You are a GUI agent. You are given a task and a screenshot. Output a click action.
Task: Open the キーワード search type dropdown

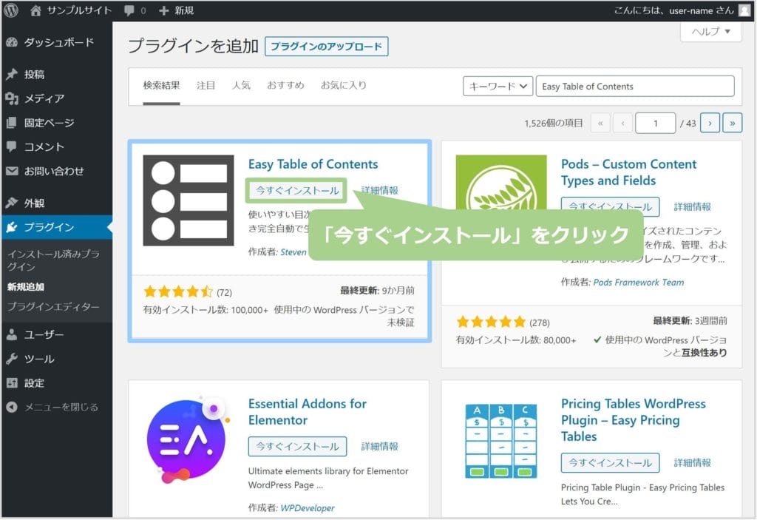[498, 87]
